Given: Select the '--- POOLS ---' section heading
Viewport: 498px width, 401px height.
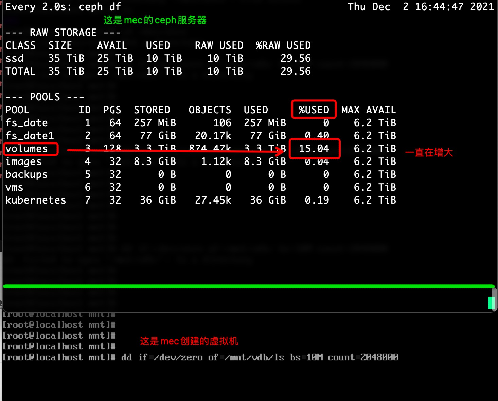Looking at the screenshot, I should [45, 97].
